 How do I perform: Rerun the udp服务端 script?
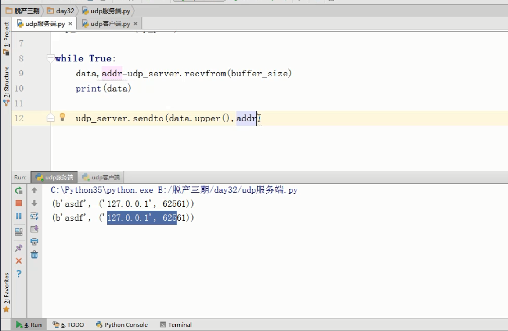click(19, 191)
